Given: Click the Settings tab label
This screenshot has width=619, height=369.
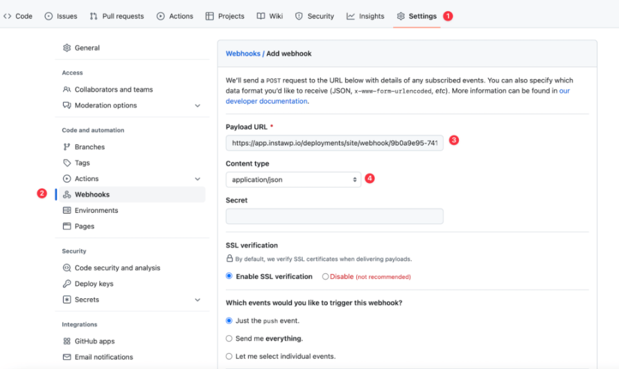Looking at the screenshot, I should 422,16.
